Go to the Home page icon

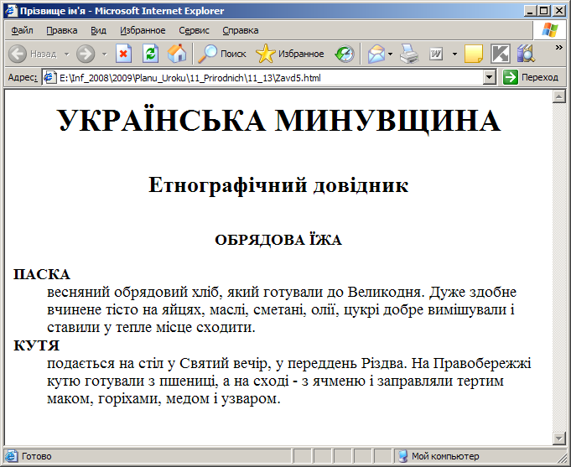click(177, 54)
